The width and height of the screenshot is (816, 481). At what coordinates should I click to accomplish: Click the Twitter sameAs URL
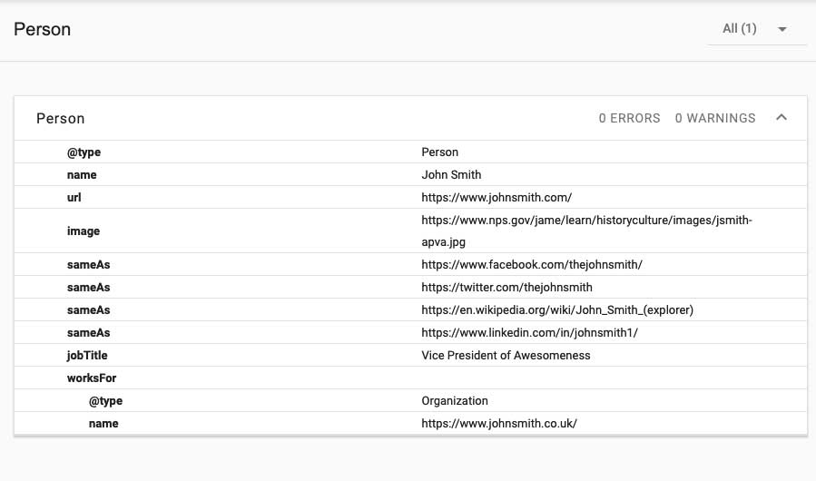click(506, 288)
